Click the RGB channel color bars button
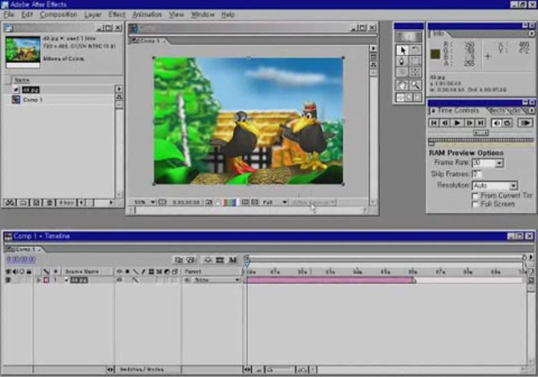This screenshot has width=538, height=377. tap(230, 202)
